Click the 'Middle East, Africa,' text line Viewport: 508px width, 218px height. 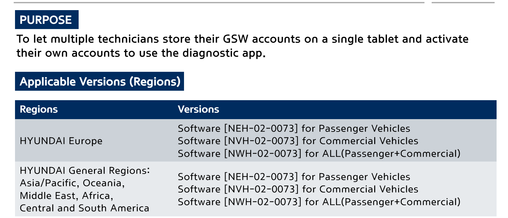point(67,196)
